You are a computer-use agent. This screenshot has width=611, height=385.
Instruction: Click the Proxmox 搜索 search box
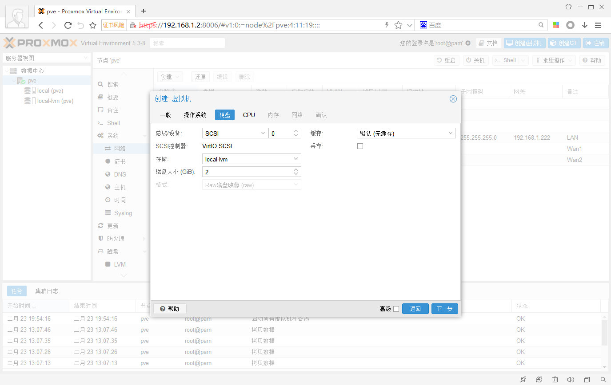(x=188, y=43)
